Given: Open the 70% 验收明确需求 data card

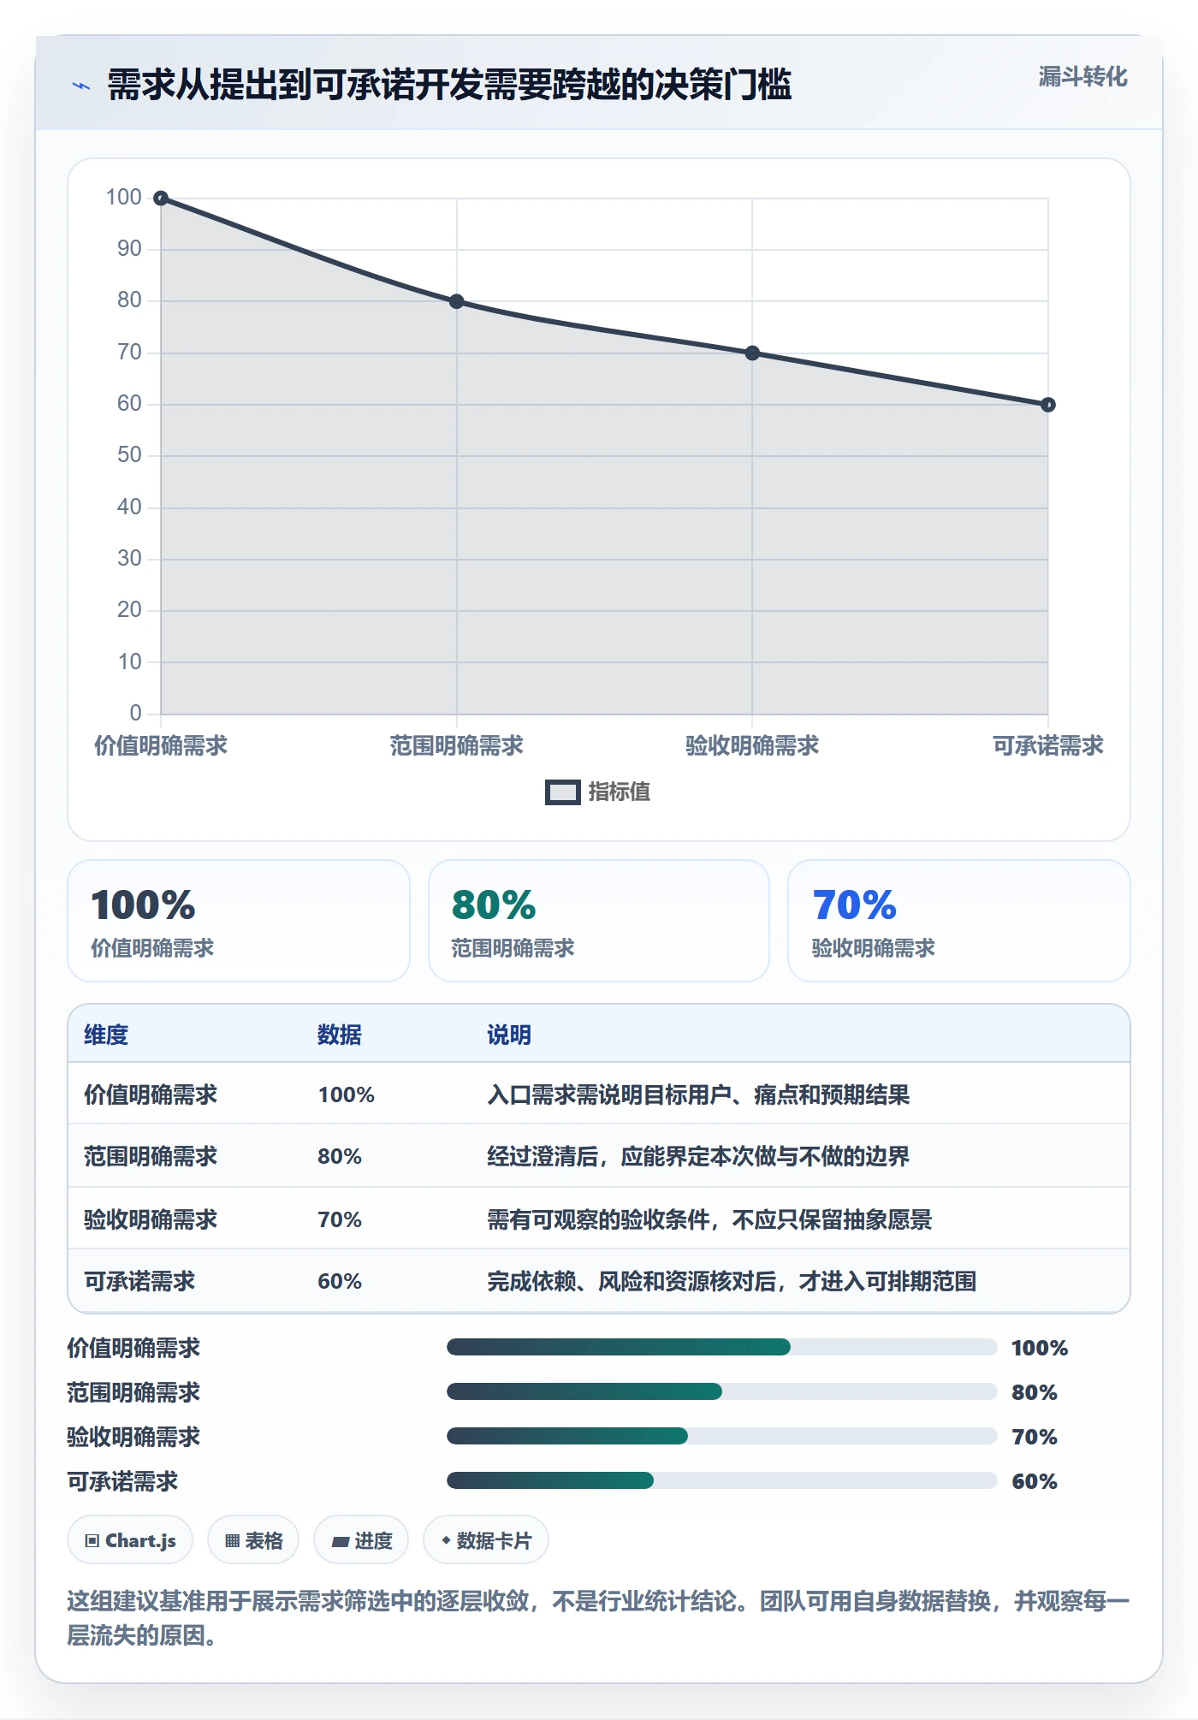Looking at the screenshot, I should (x=959, y=921).
